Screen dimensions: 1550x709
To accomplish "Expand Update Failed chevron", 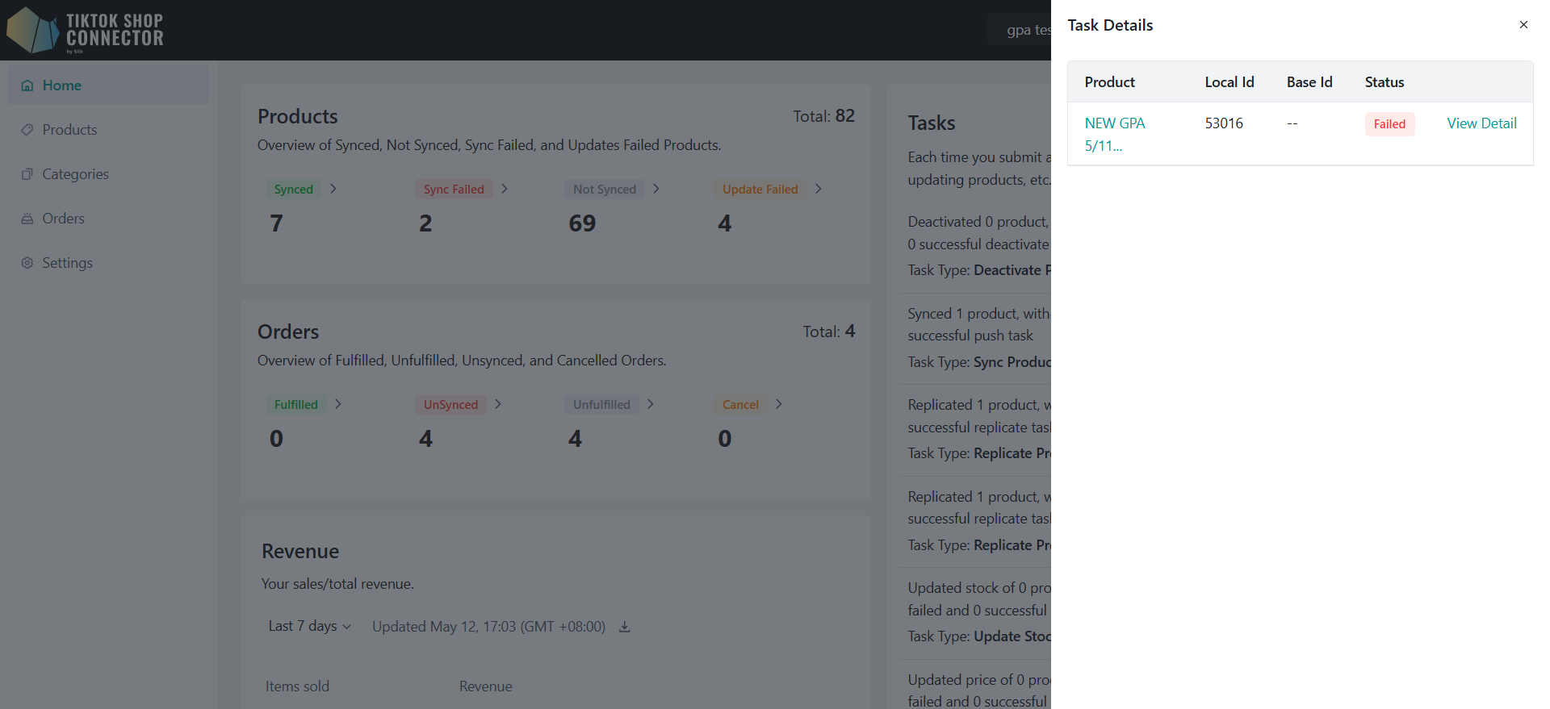I will click(x=819, y=189).
